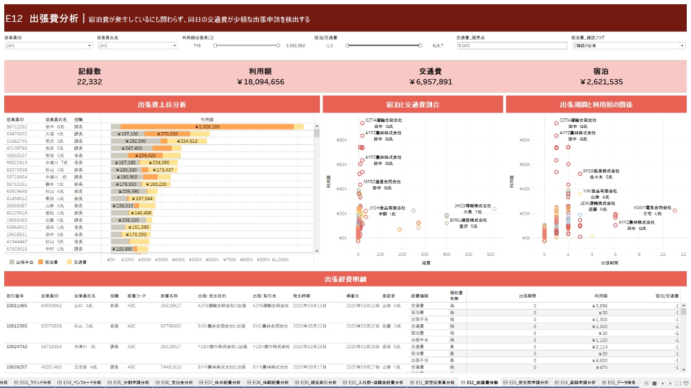Click the right handle of 利用額出張者ごと slider
The width and height of the screenshot is (691, 388).
(x=279, y=46)
